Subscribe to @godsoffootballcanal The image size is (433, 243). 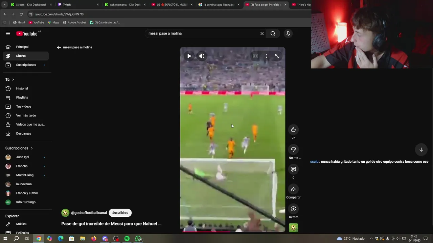click(120, 213)
